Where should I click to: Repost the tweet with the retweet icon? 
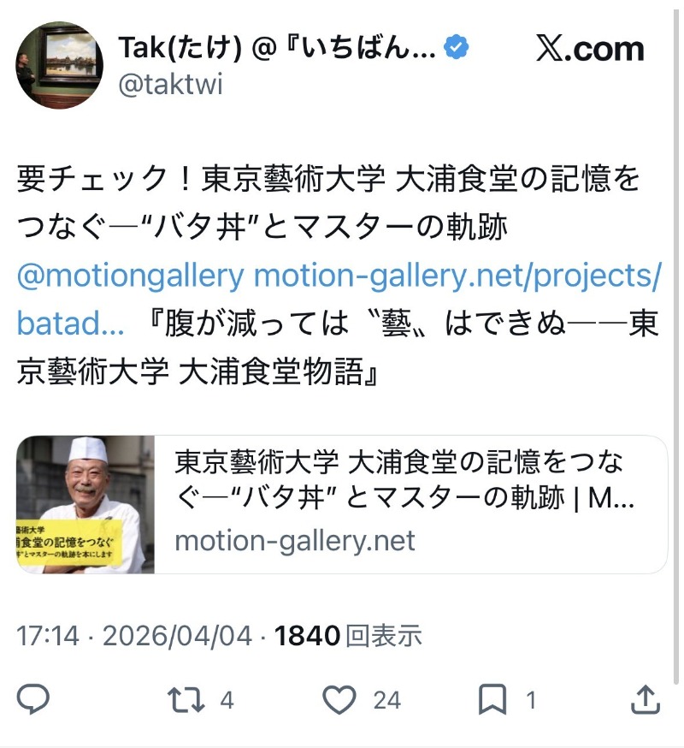tap(186, 701)
